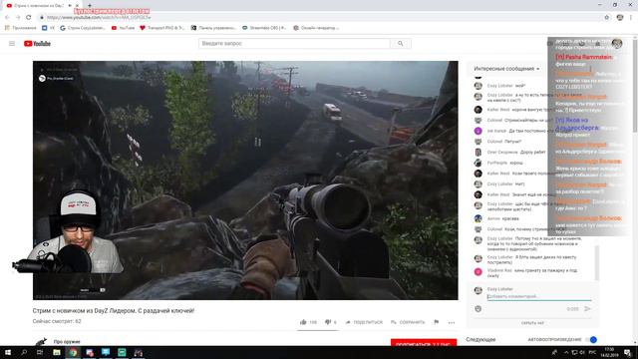Expand the Интересные сообщения chat filter dropdown
This screenshot has height=359, width=638.
click(506, 69)
